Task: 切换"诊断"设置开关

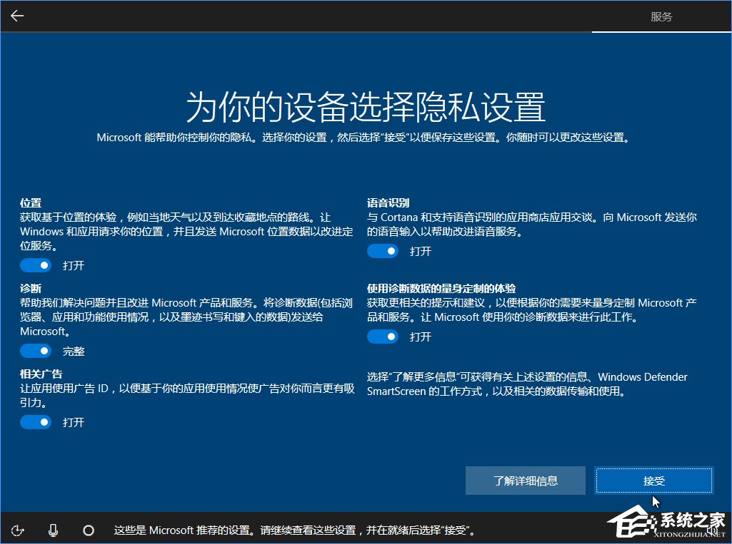Action: click(36, 351)
